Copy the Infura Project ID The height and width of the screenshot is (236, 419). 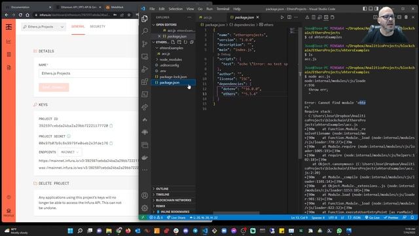pos(111,125)
